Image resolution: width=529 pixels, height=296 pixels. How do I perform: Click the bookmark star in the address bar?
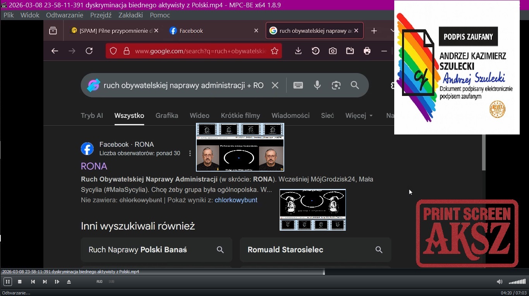[x=275, y=51]
